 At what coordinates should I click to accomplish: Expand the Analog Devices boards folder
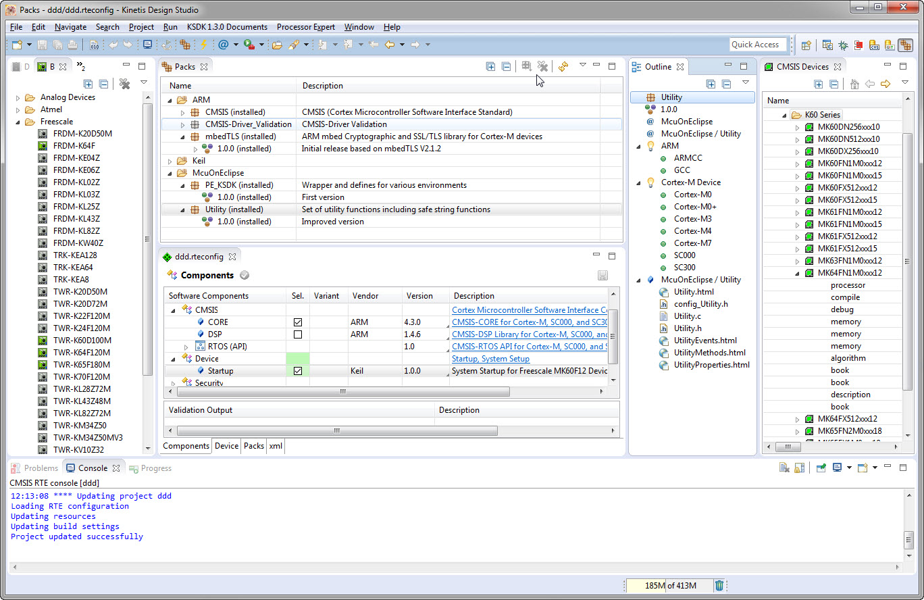(18, 98)
